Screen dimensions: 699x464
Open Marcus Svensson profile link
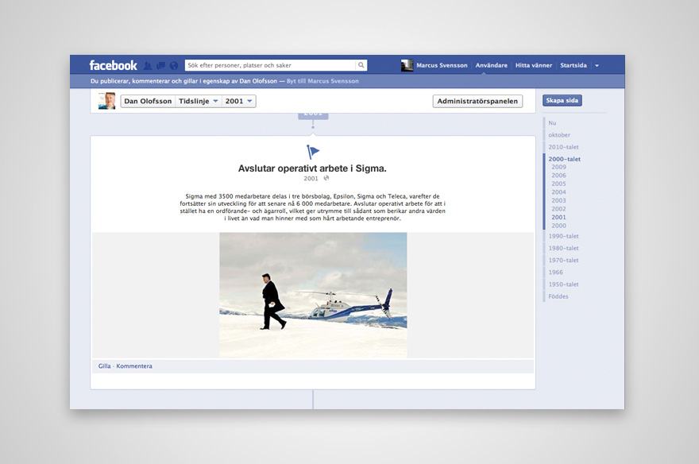(x=442, y=65)
